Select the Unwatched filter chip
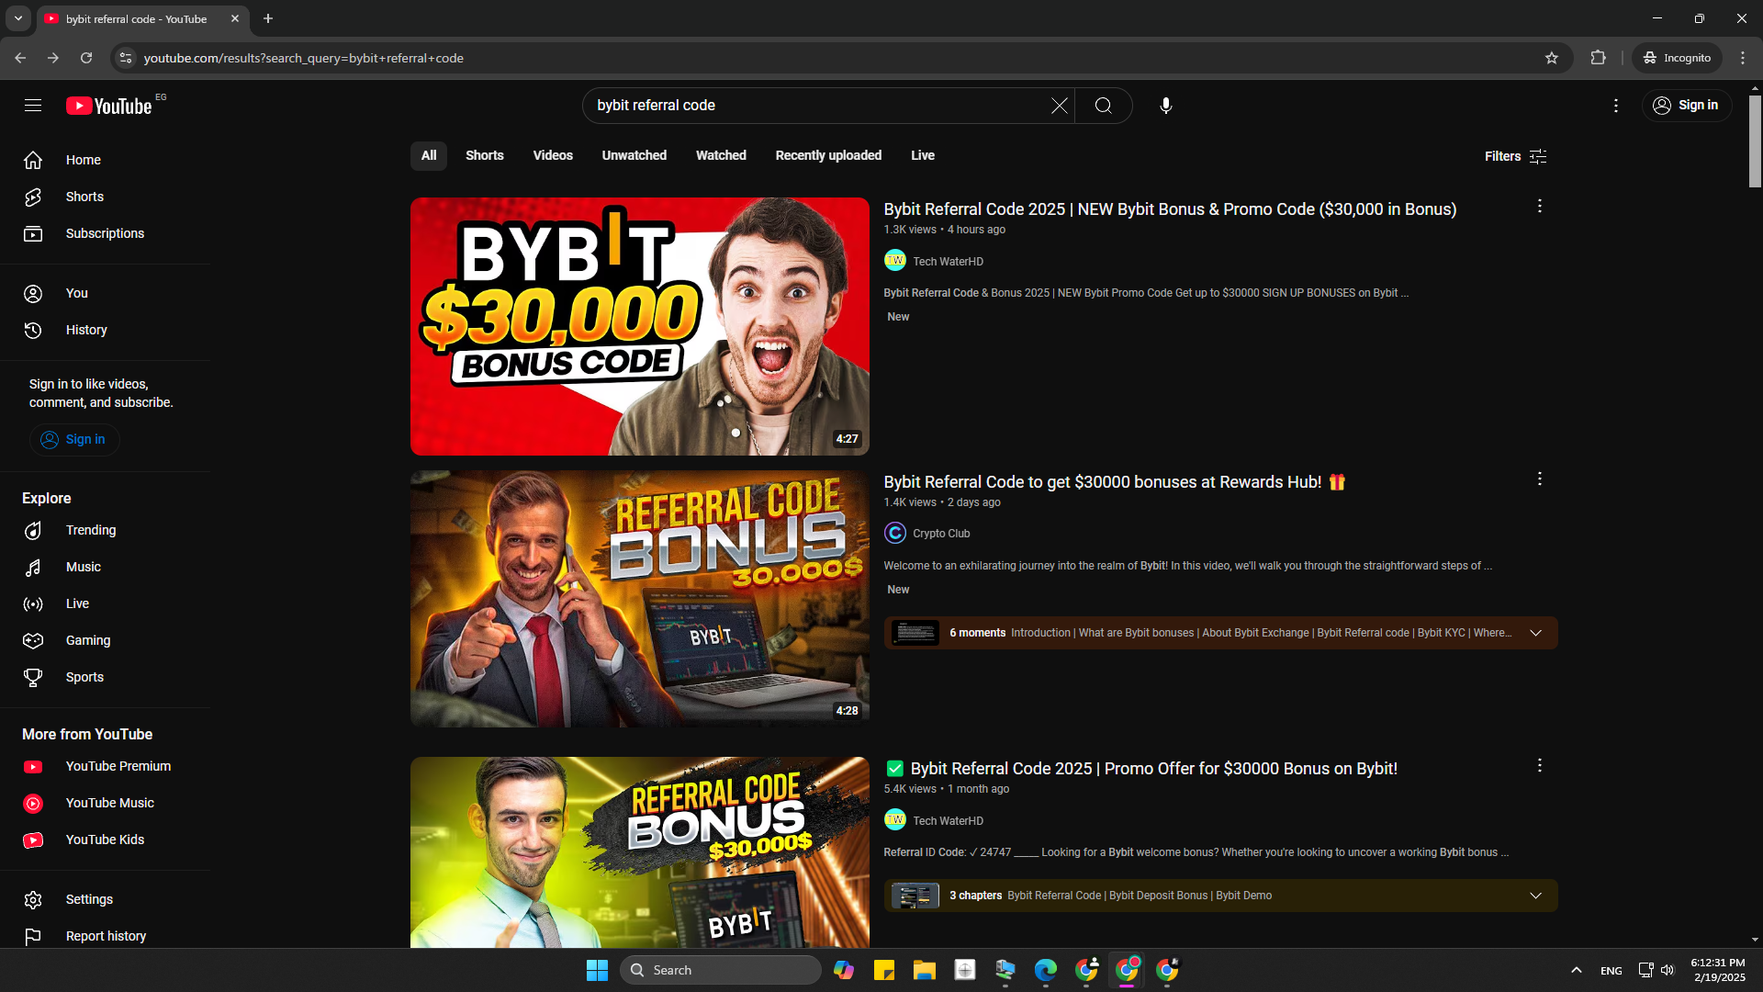Image resolution: width=1763 pixels, height=992 pixels. coord(634,155)
